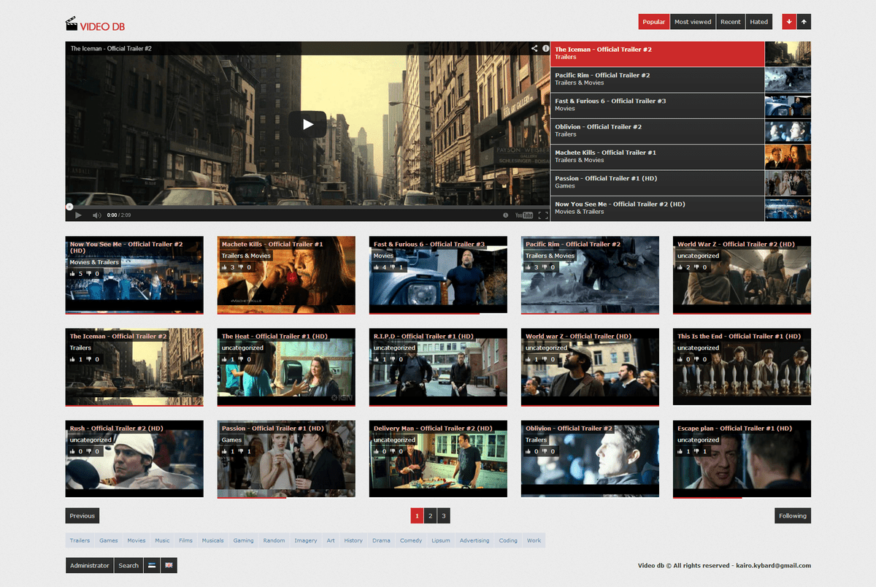
Task: Enter fullscreen mode in the video player
Action: (x=542, y=215)
